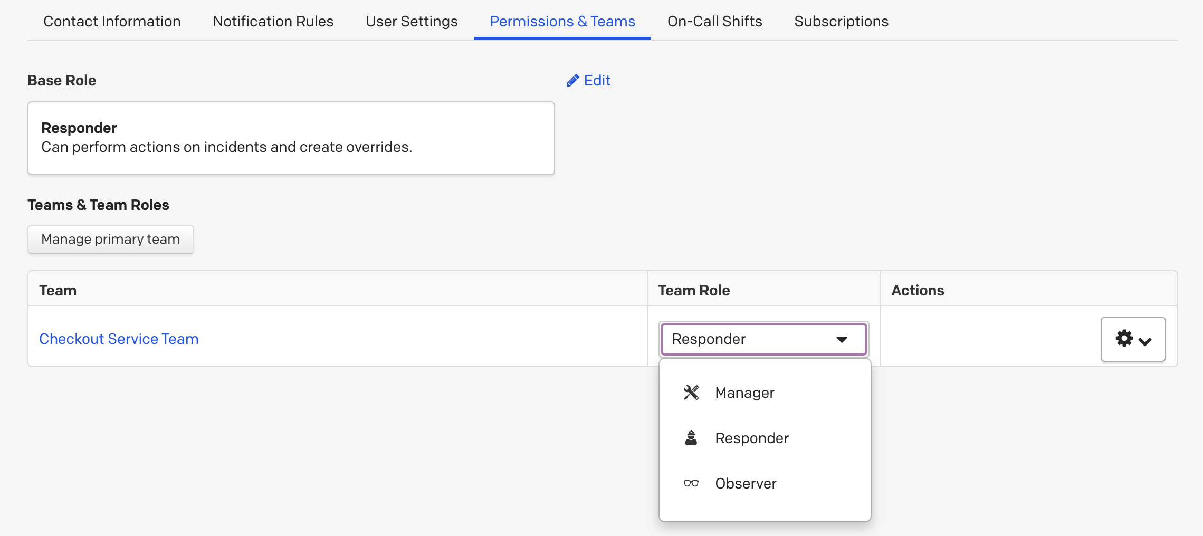Screen dimensions: 1203x536
Task: Choose Manager from the role menu
Action: pyautogui.click(x=764, y=393)
